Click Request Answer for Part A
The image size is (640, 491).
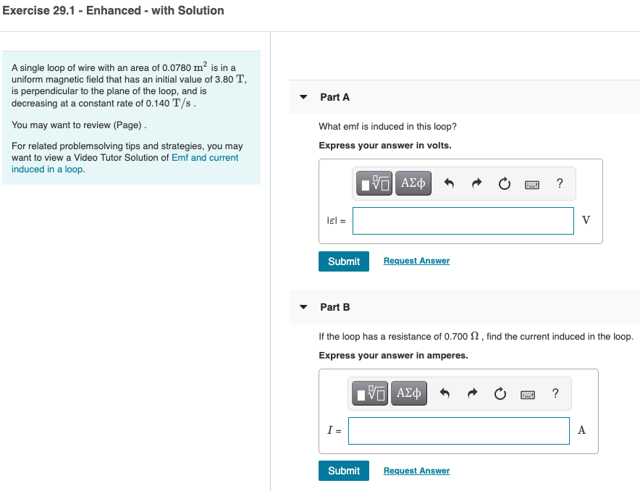416,261
